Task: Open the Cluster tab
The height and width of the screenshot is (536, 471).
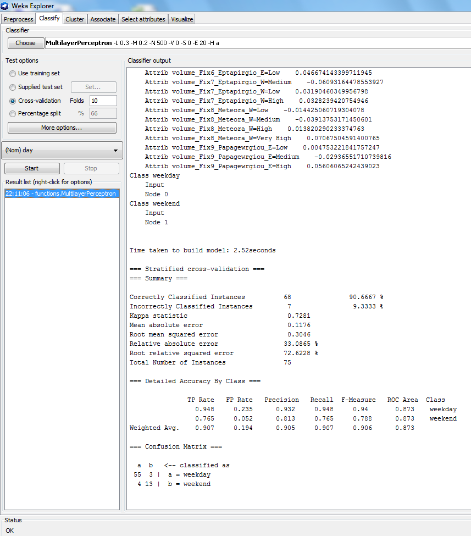Action: (x=75, y=19)
